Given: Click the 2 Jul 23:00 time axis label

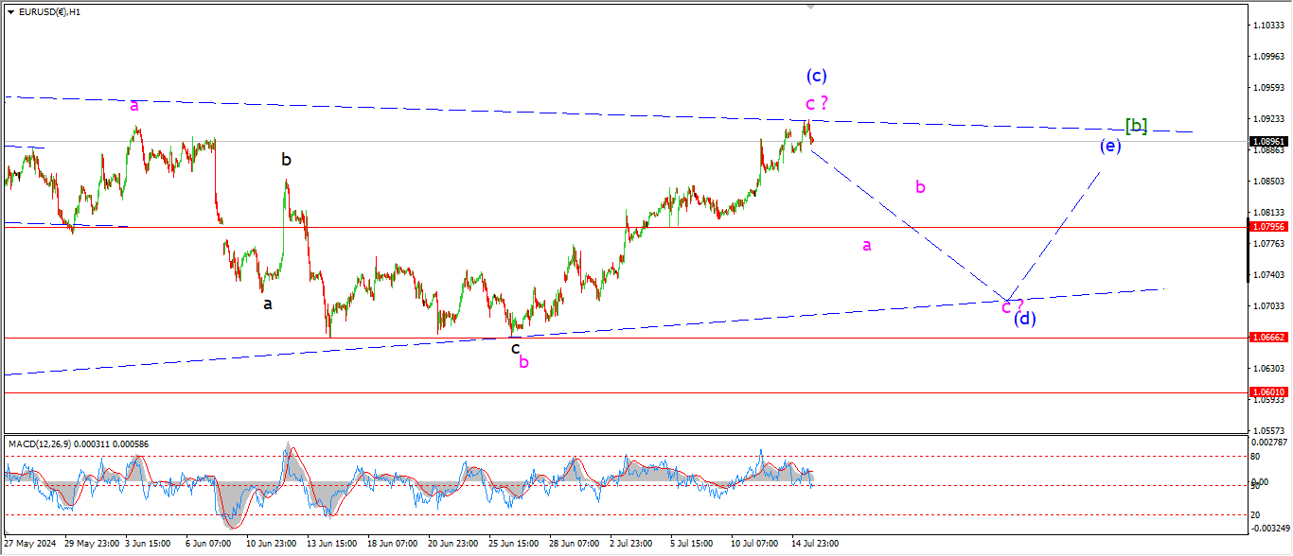Looking at the screenshot, I should pos(633,544).
